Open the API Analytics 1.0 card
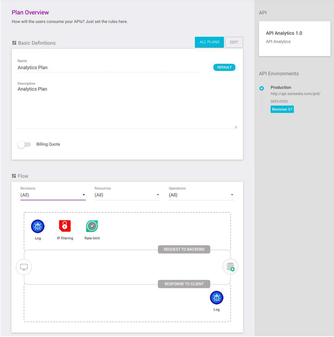 [x=294, y=39]
